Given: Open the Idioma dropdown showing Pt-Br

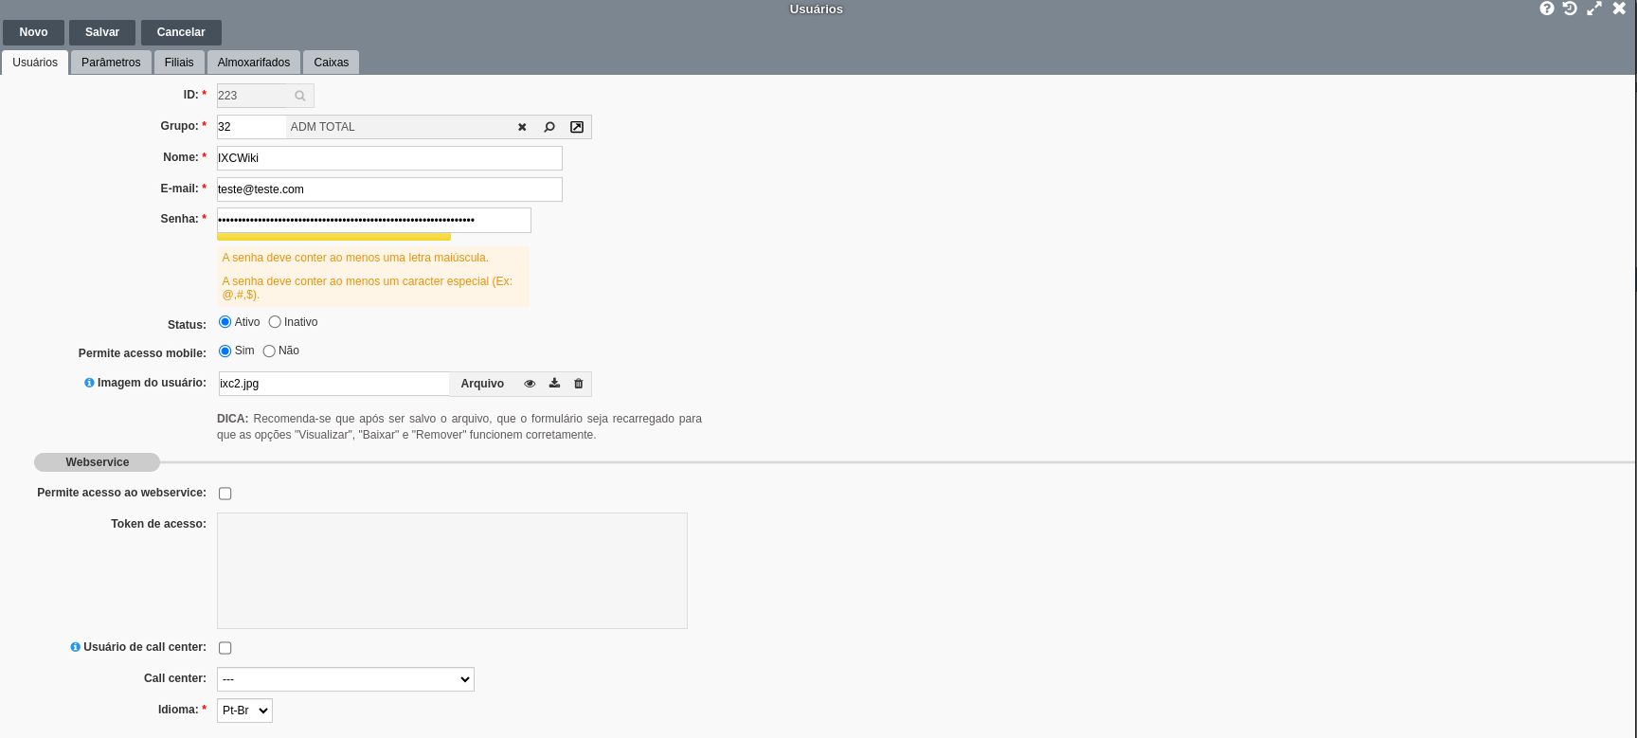Looking at the screenshot, I should tap(244, 711).
